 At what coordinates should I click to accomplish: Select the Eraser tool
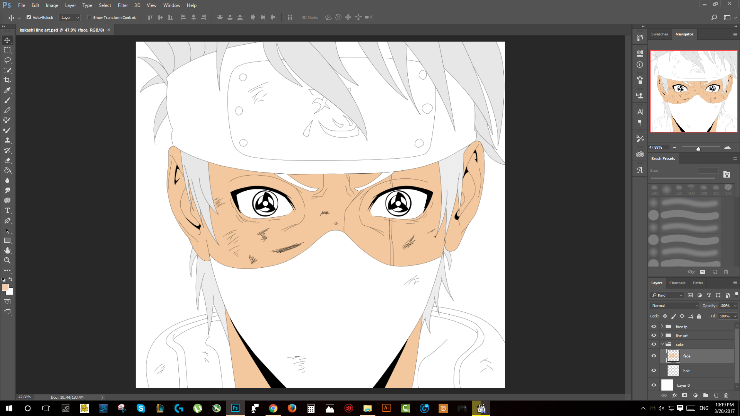(x=7, y=160)
